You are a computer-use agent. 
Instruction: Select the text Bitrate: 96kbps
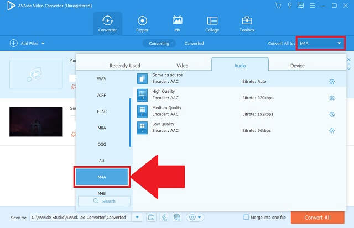(257, 131)
